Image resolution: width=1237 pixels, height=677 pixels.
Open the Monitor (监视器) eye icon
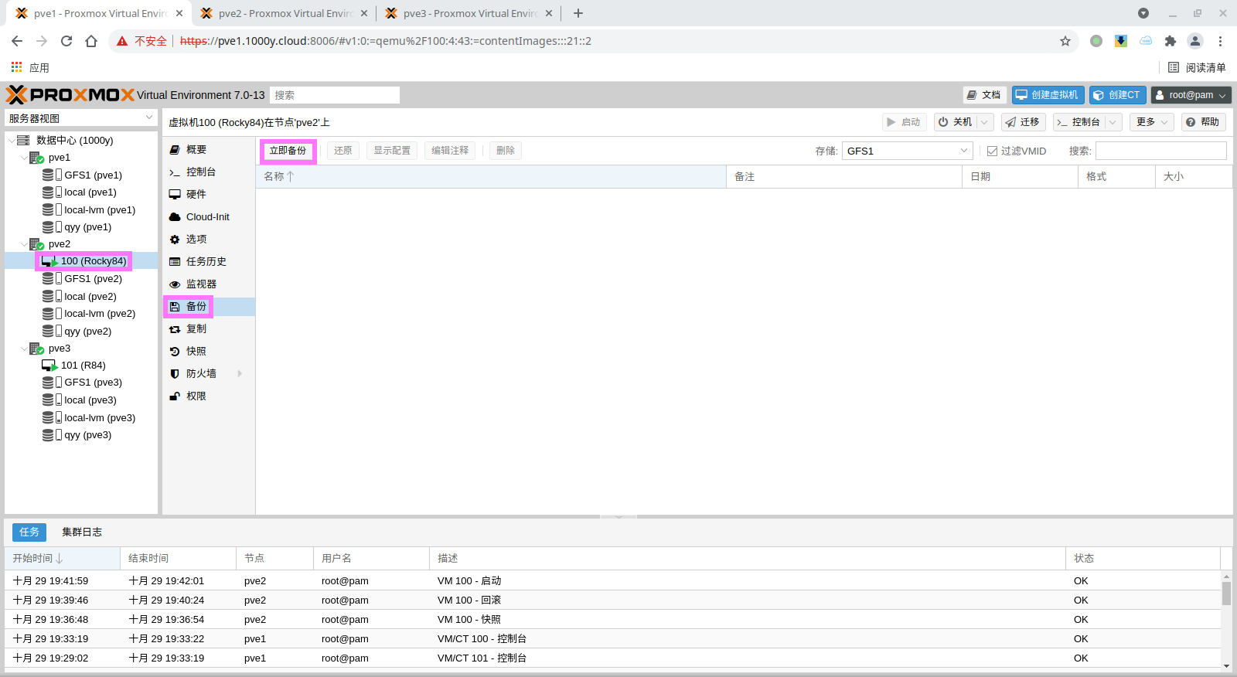175,284
